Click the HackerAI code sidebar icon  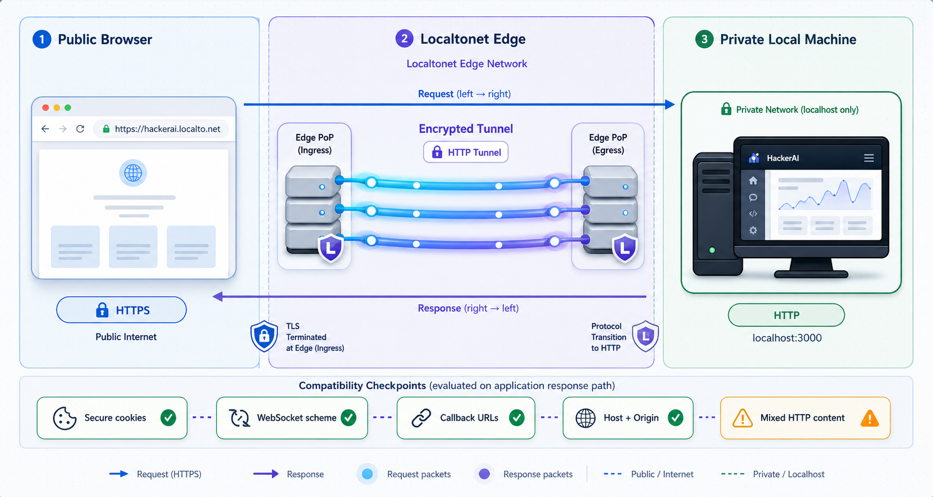[753, 214]
